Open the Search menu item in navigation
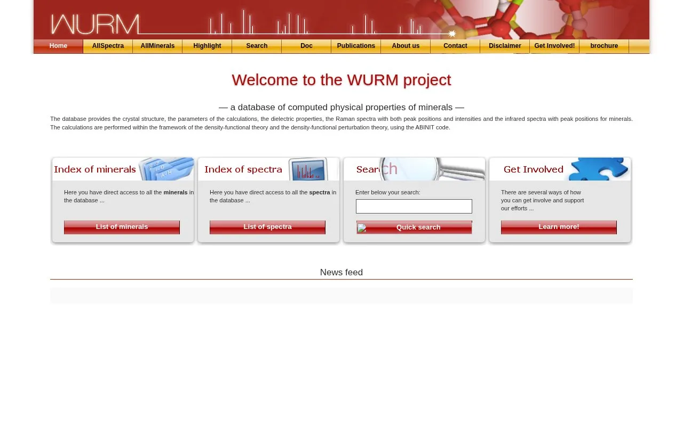 point(257,46)
